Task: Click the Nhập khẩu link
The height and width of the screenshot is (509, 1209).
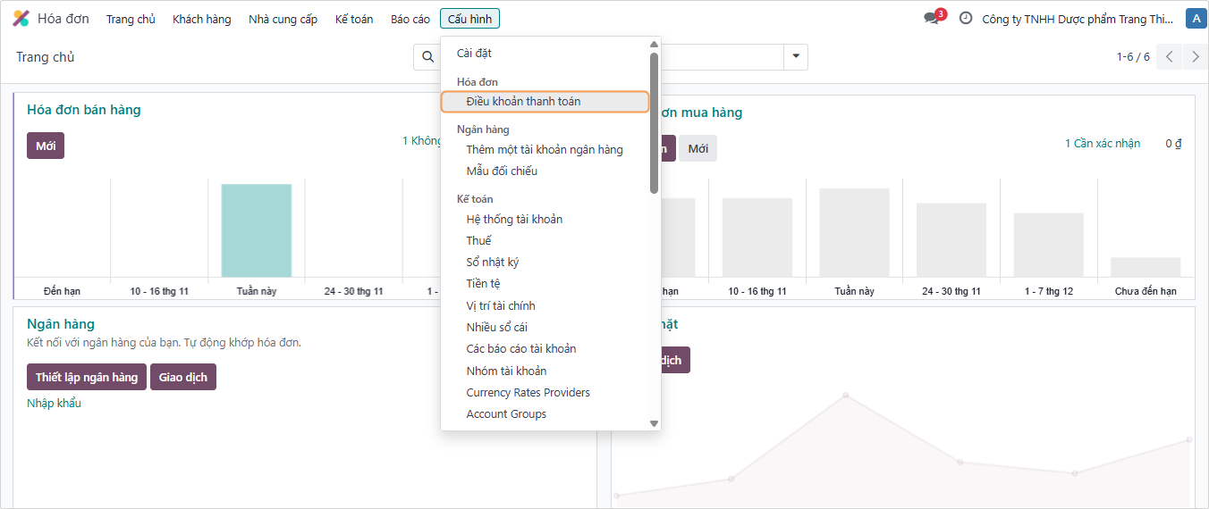Action: [x=54, y=403]
